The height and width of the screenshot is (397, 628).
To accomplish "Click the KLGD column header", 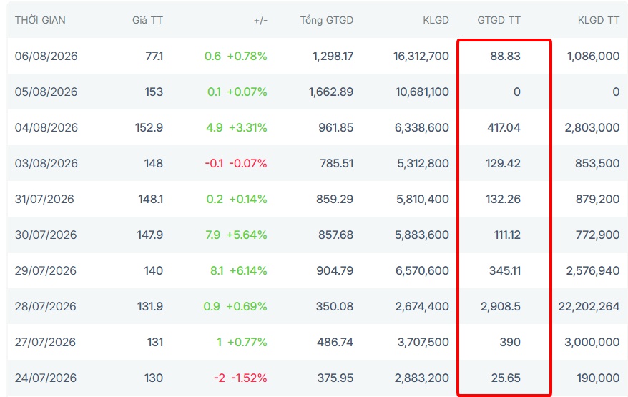I will [x=436, y=20].
